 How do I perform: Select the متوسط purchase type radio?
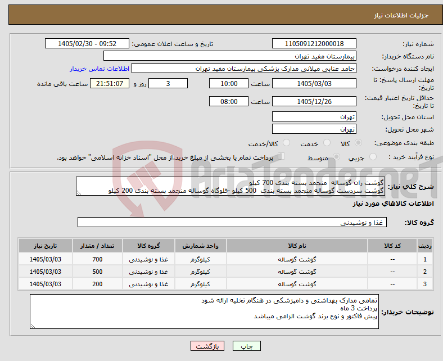[336, 157]
